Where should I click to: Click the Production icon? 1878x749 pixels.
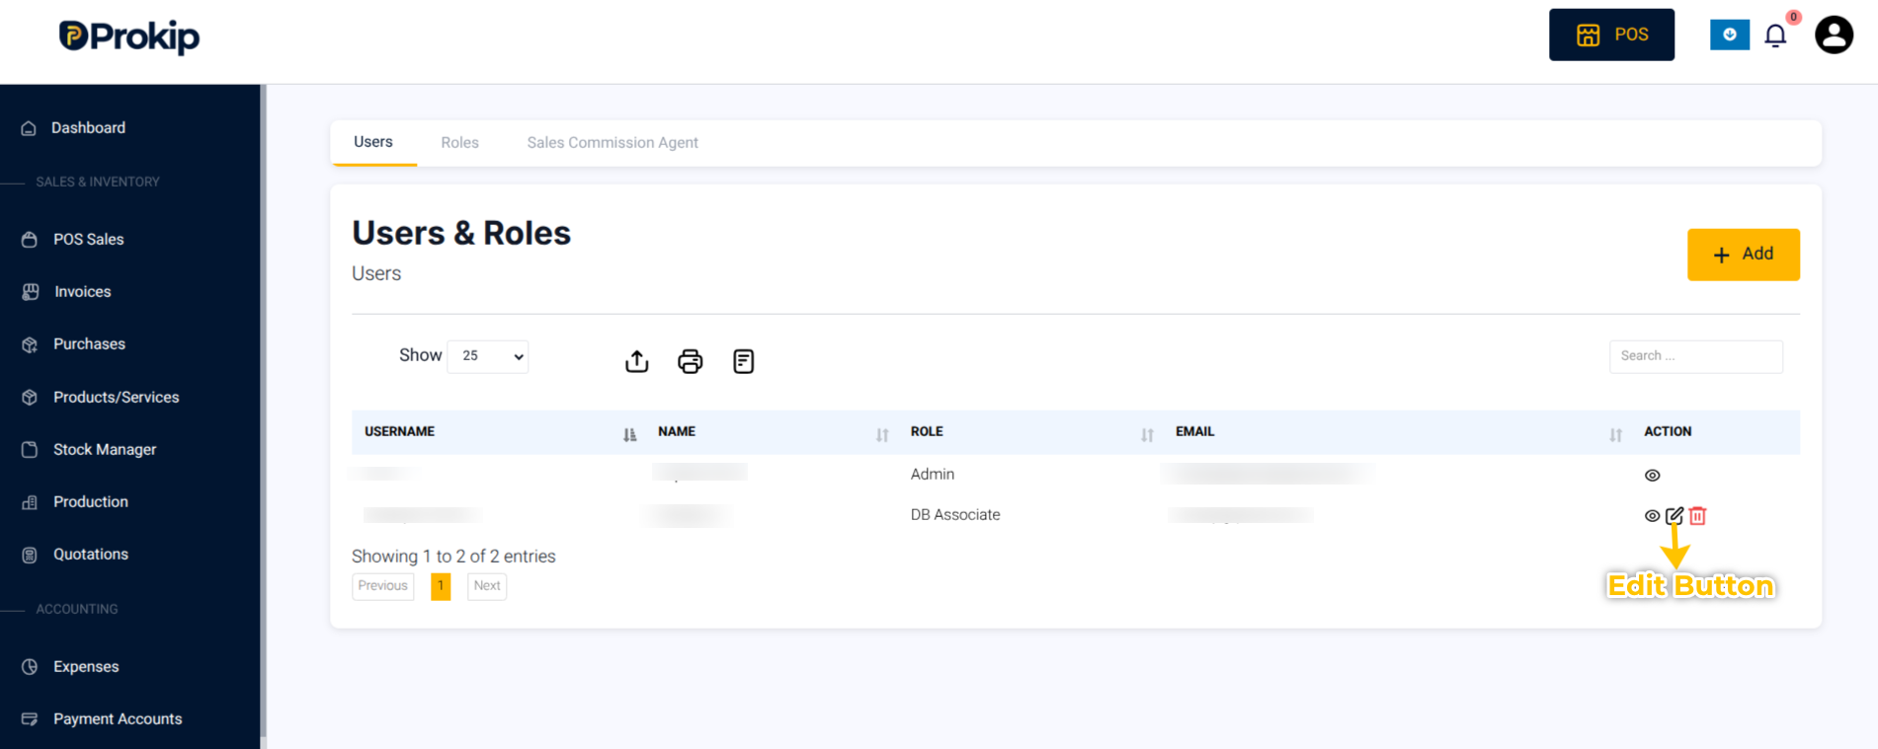pyautogui.click(x=30, y=502)
